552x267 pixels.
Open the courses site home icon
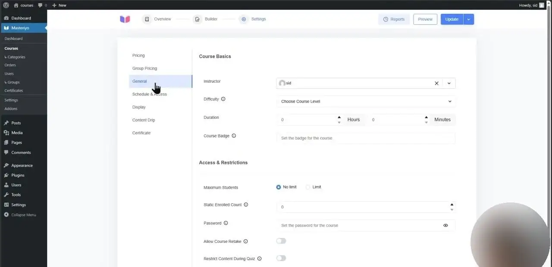(x=16, y=5)
